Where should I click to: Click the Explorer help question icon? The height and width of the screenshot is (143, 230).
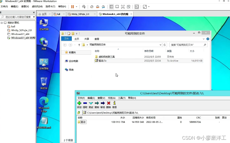(208, 39)
